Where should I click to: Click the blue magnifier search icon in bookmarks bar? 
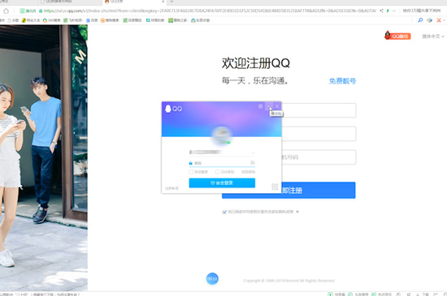click(420, 20)
